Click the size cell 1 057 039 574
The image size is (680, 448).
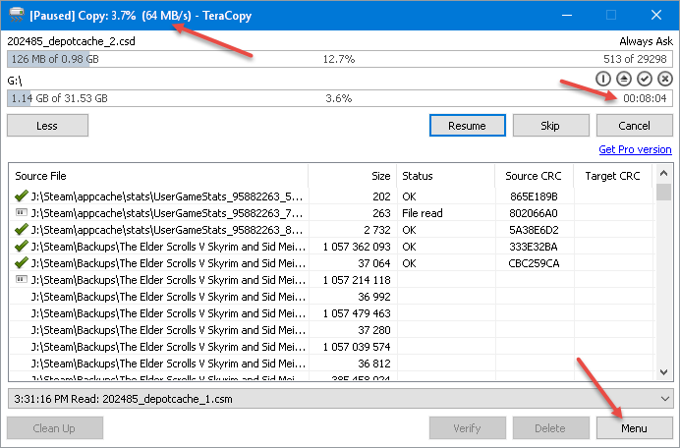coord(357,347)
